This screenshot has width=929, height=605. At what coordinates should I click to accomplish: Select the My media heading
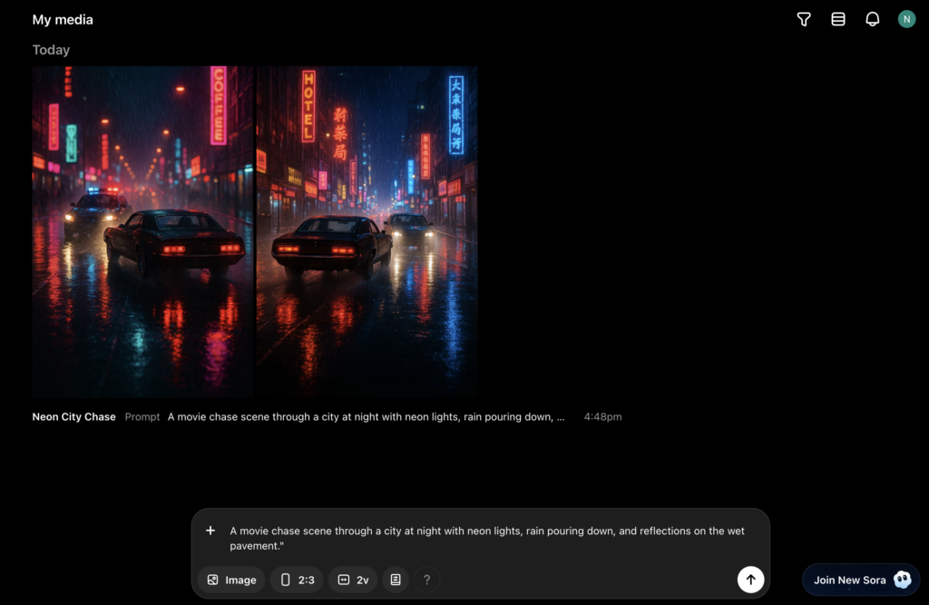(x=63, y=20)
